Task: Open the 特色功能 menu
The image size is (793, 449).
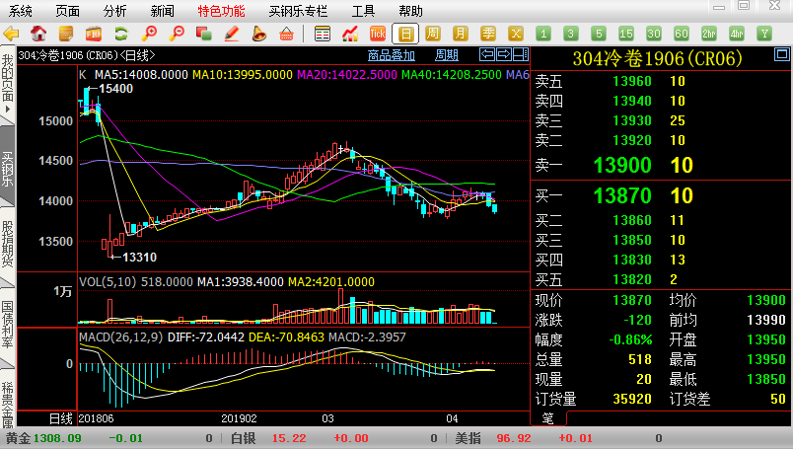Action: [221, 11]
